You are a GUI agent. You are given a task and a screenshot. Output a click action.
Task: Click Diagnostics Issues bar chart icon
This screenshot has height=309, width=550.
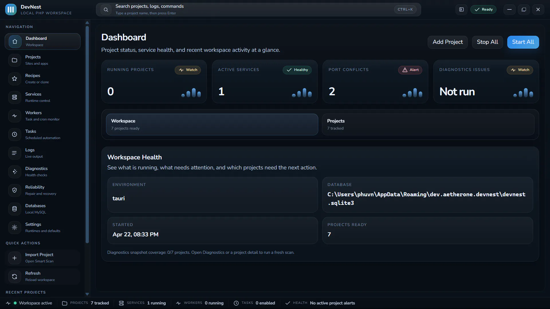(523, 93)
